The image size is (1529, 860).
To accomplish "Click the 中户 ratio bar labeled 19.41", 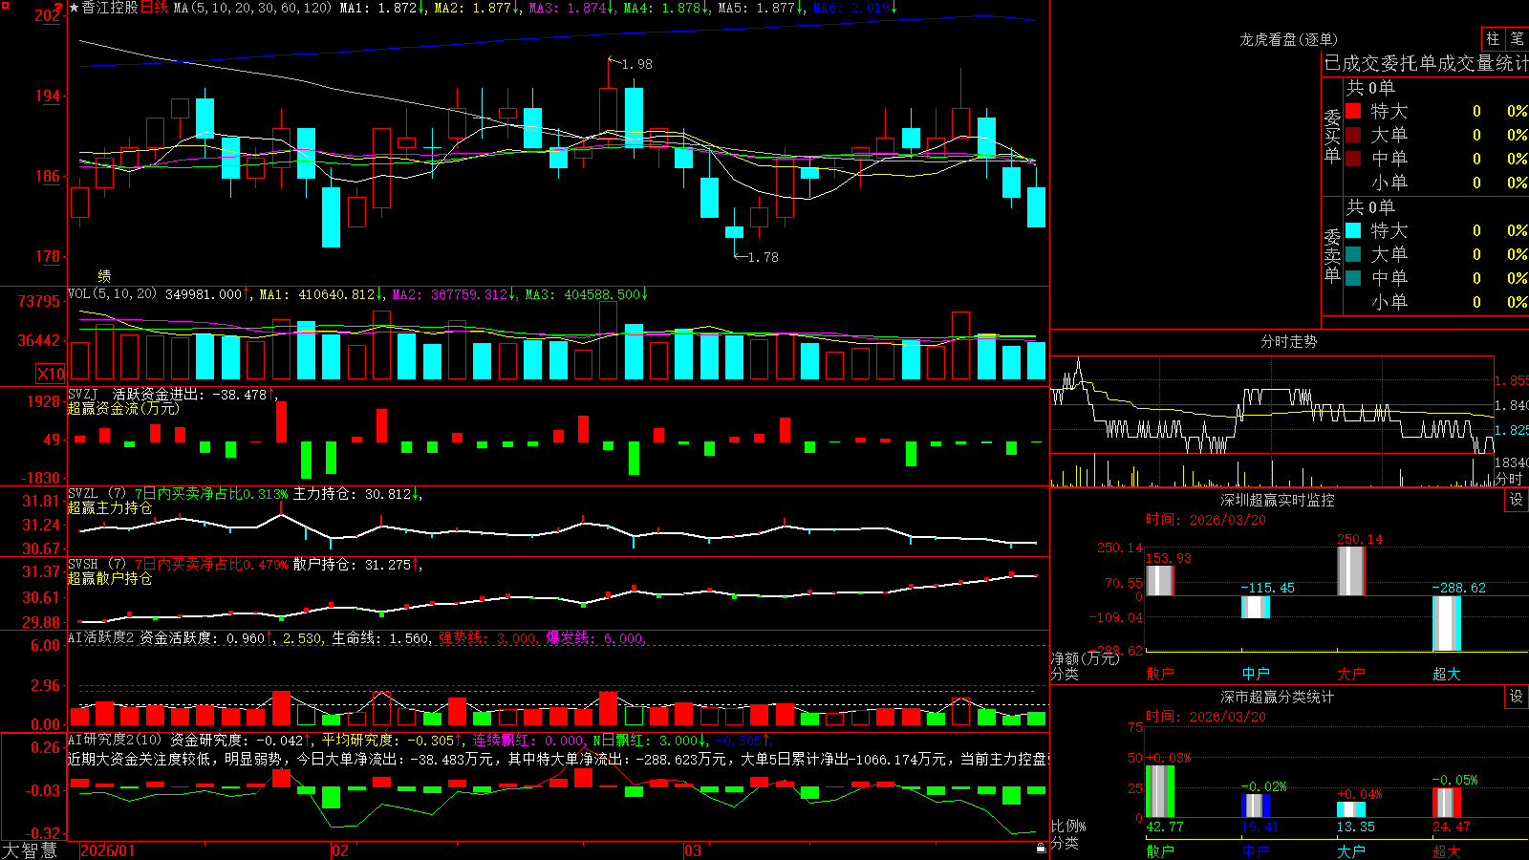I will (x=1256, y=806).
